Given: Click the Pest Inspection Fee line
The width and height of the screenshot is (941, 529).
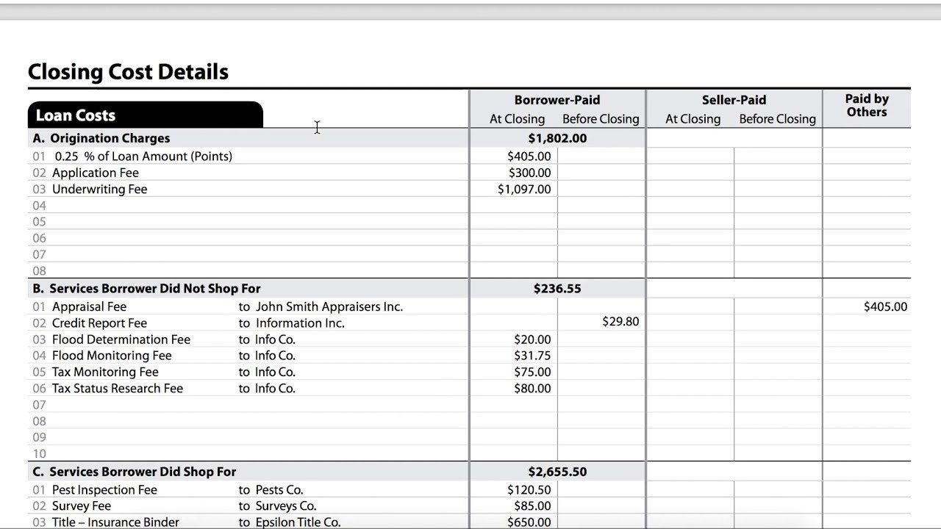Looking at the screenshot, I should click(x=104, y=490).
